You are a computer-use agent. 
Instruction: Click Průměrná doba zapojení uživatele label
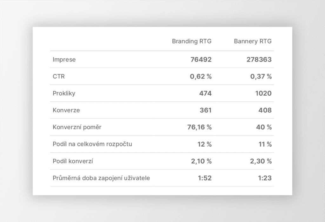tap(101, 178)
